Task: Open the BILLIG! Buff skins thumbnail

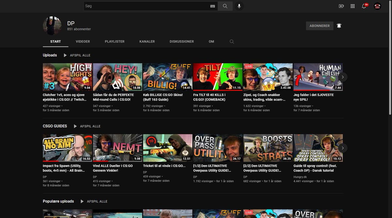Action: tap(168, 77)
